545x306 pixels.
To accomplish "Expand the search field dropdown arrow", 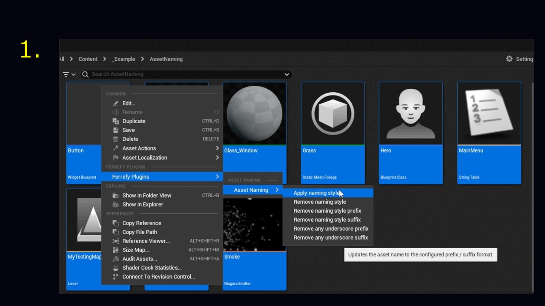I will coord(287,74).
